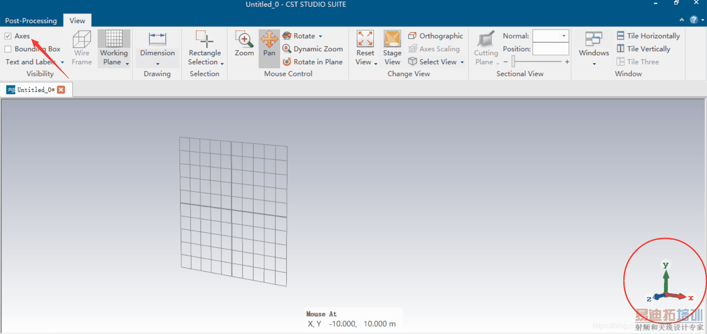Screen dimensions: 707x334
Task: Click the sectional view slider handle
Action: [513, 62]
